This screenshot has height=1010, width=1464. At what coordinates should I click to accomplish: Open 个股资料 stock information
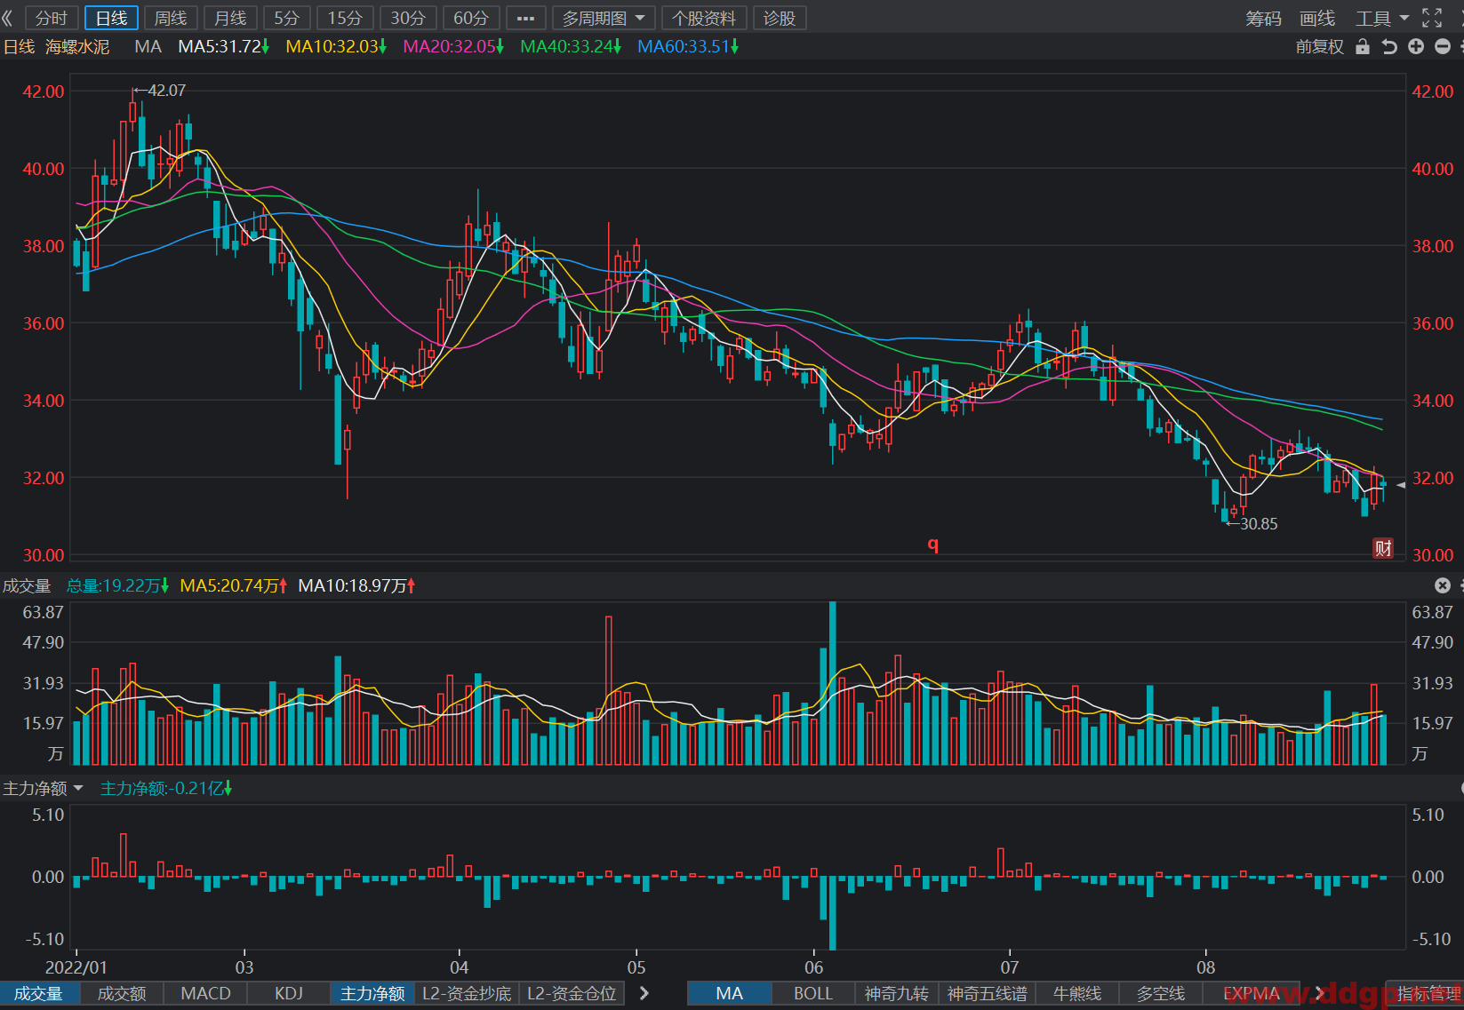point(704,18)
